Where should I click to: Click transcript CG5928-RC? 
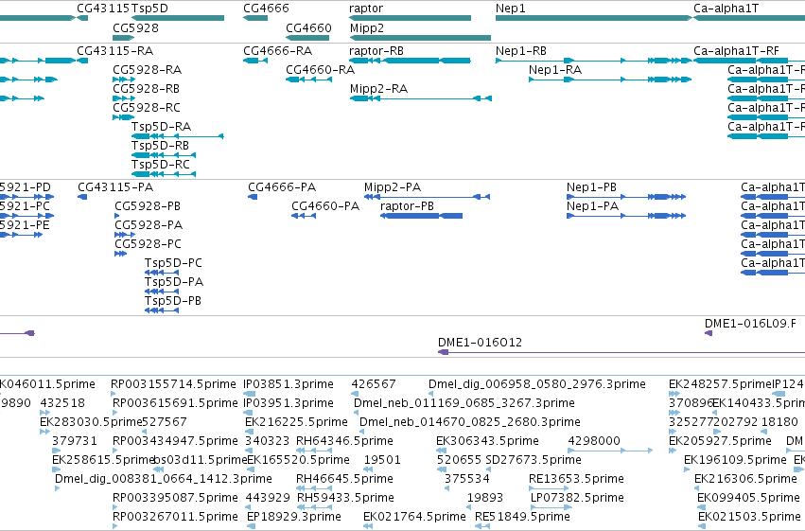point(123,117)
